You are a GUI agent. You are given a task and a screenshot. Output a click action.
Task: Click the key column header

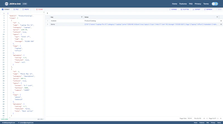coord(67,17)
